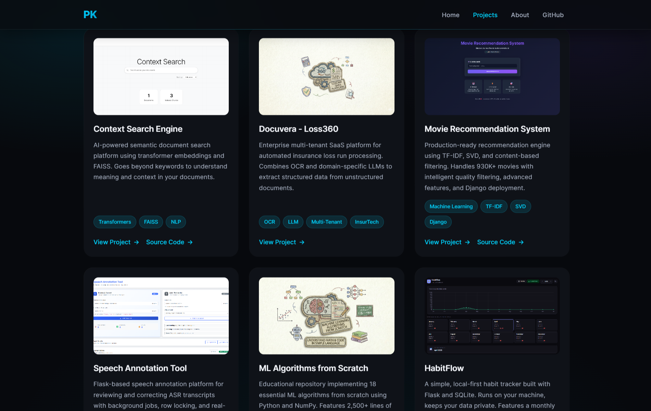Click the SVD tag

coord(521,206)
